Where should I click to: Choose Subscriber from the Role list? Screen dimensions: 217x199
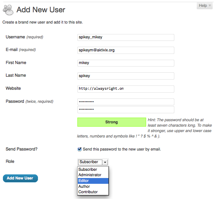88,169
